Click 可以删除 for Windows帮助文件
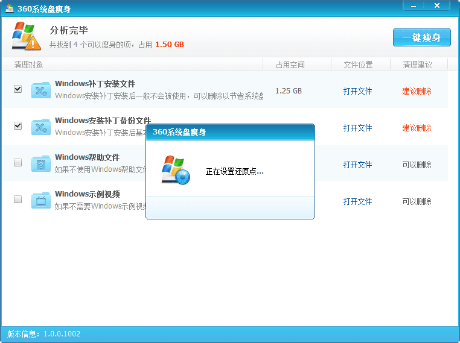The image size is (460, 343). [417, 165]
